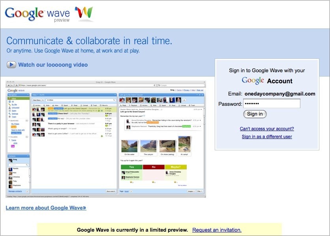The height and width of the screenshot is (236, 330).
Task: Click the Google Wave product screenshot image
Action: 106,139
